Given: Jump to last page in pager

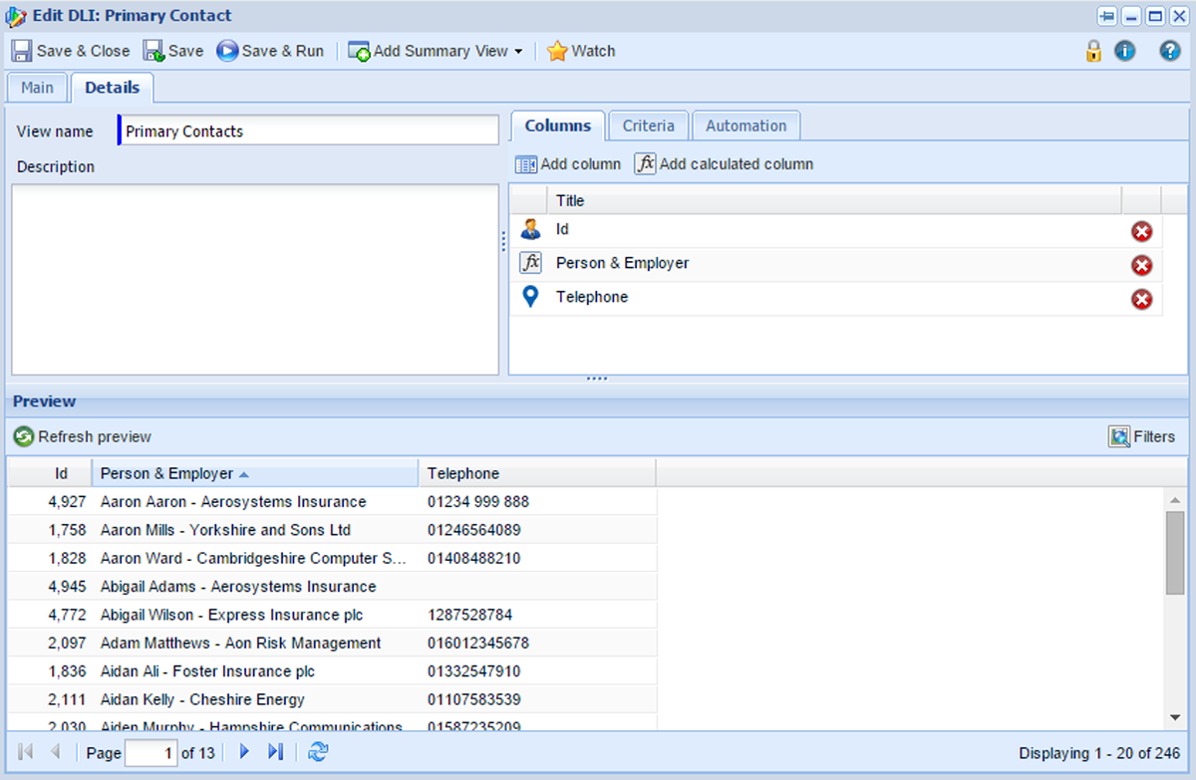Looking at the screenshot, I should 276,752.
